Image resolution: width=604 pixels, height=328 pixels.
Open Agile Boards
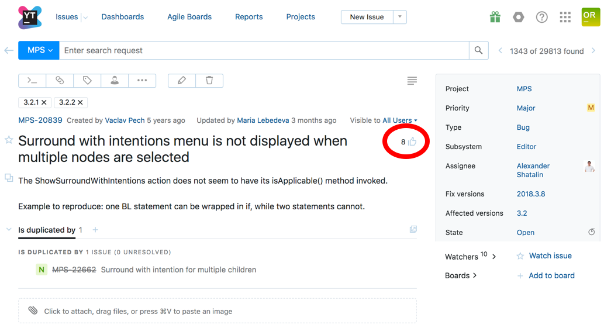point(189,17)
